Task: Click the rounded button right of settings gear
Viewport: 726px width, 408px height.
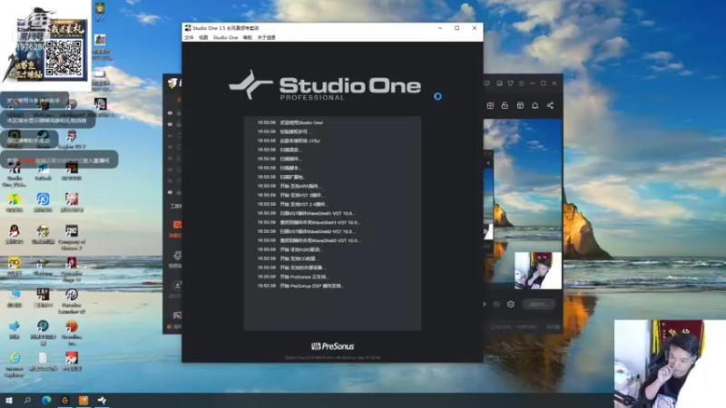Action: pyautogui.click(x=538, y=305)
